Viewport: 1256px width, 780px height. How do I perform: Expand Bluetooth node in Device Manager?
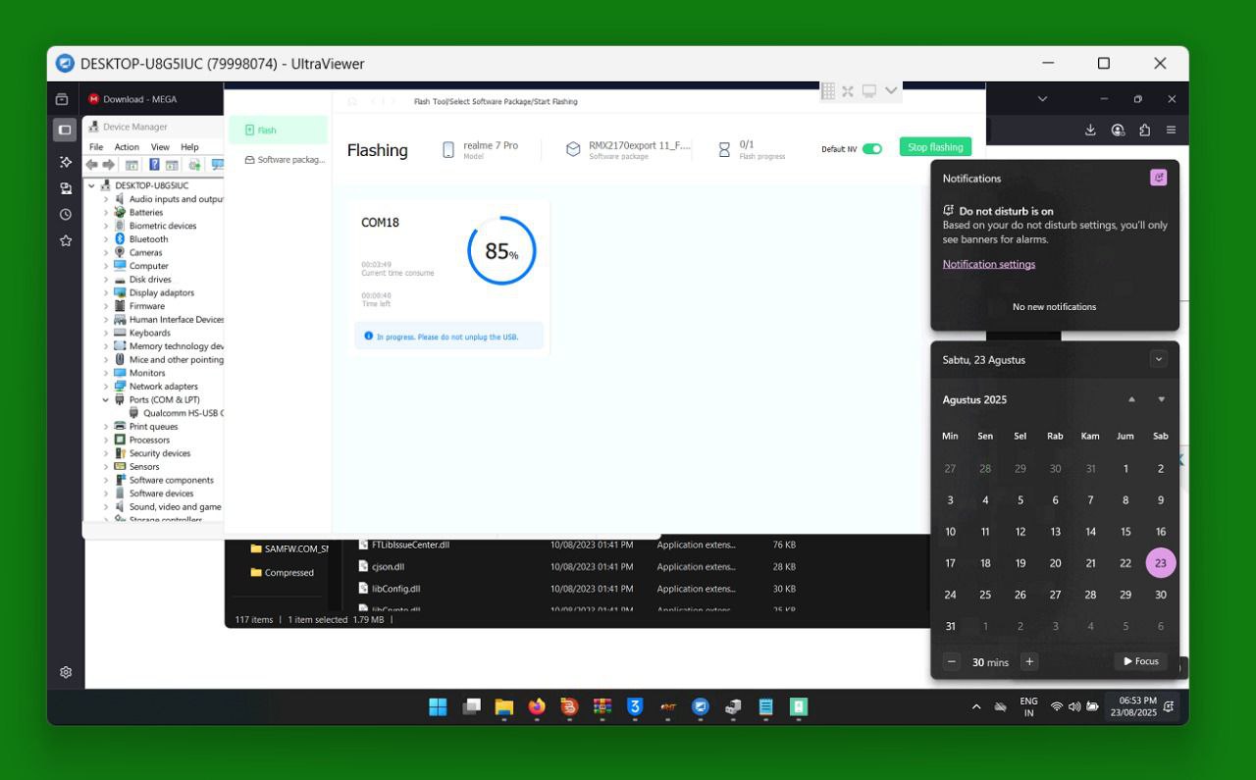pos(106,239)
